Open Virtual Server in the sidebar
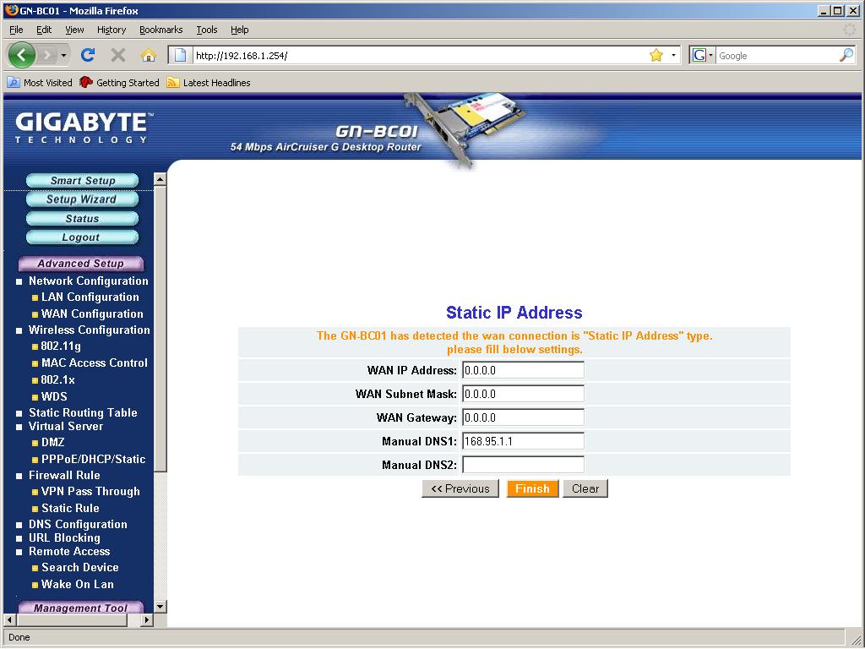 pos(66,427)
